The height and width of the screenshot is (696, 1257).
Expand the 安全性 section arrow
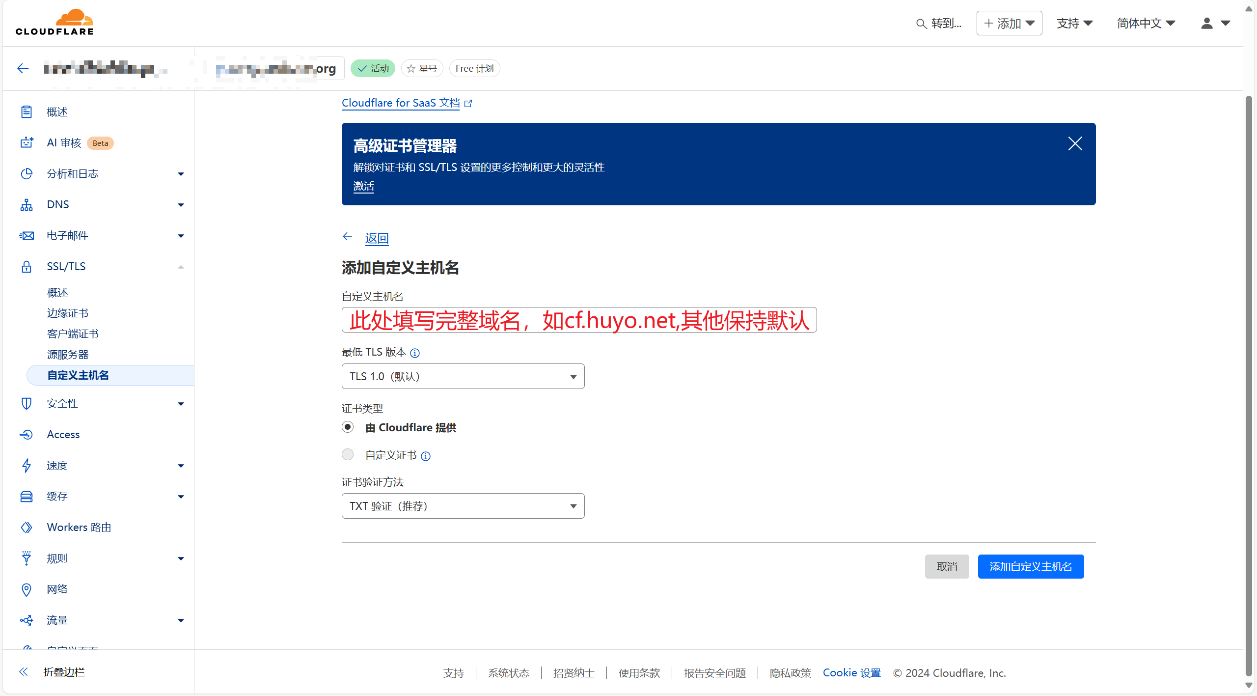[181, 404]
